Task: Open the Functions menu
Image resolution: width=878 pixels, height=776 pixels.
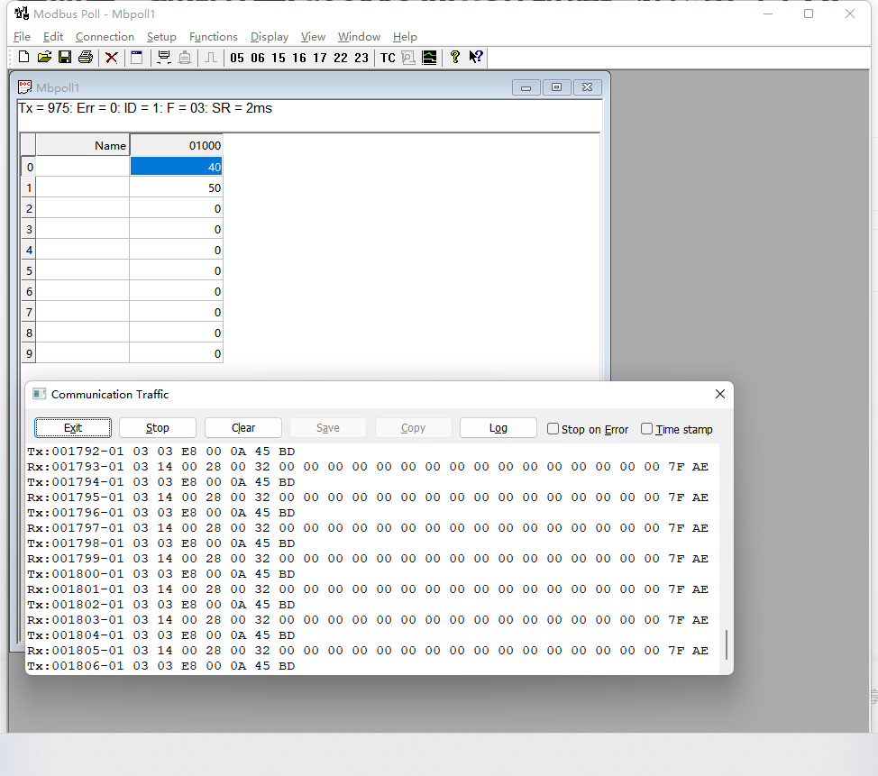Action: (214, 36)
